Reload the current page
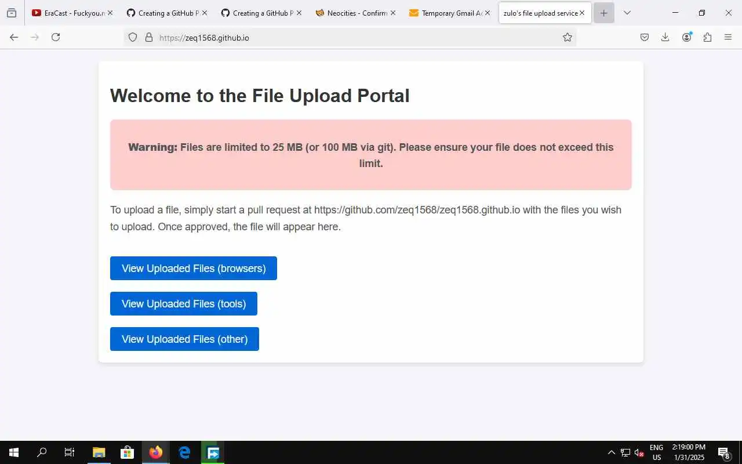Image resolution: width=742 pixels, height=464 pixels. (x=56, y=37)
